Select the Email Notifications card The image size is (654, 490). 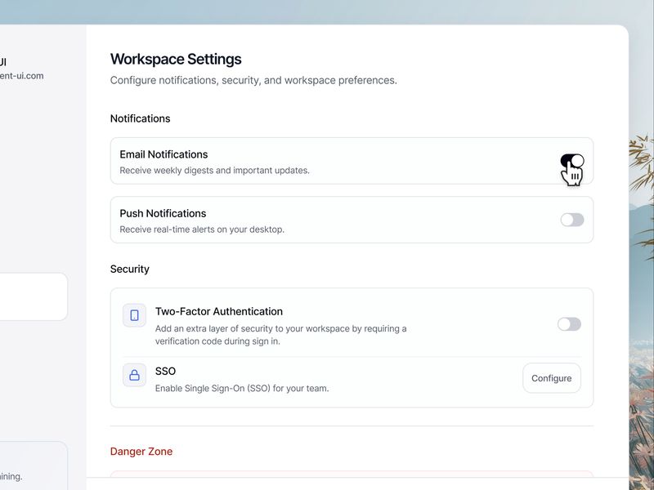[x=352, y=162]
